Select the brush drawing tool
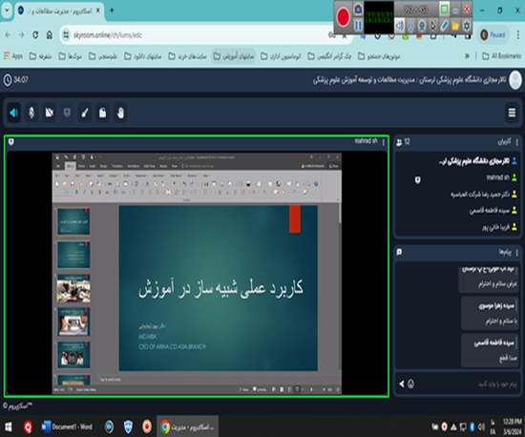The width and height of the screenshot is (525, 437). point(85,113)
